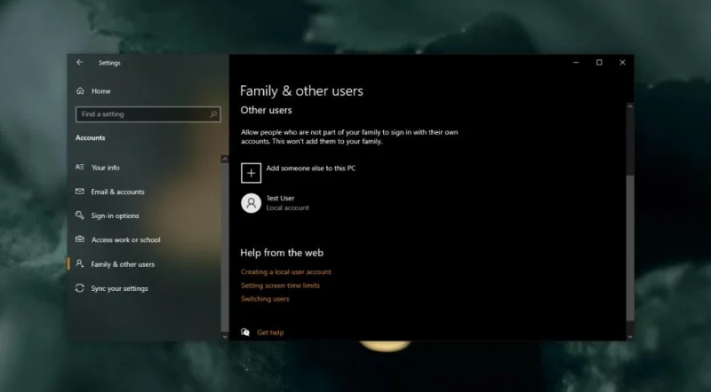The width and height of the screenshot is (711, 392).
Task: Go to Email & accounts
Action: [117, 192]
